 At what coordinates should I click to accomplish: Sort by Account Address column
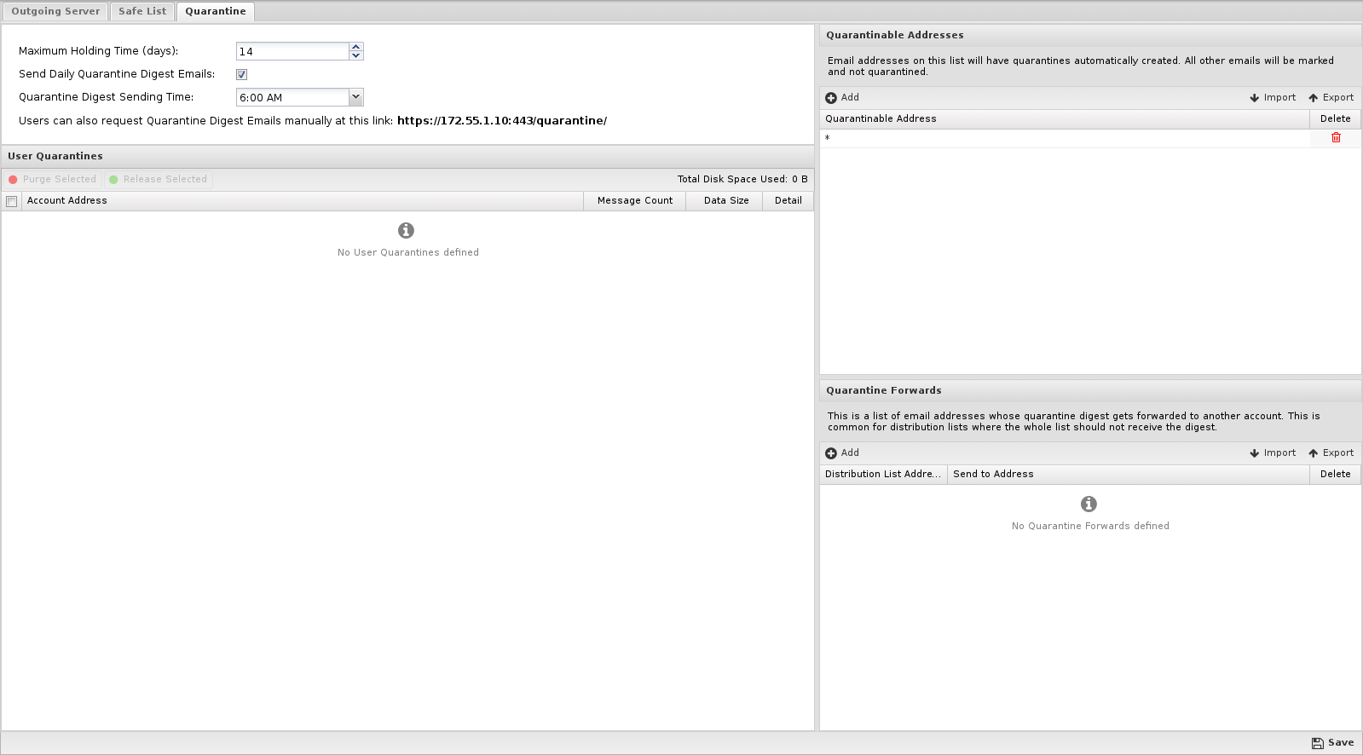coord(303,201)
